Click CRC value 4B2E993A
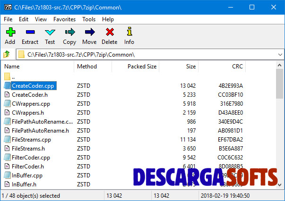 [x=231, y=85]
